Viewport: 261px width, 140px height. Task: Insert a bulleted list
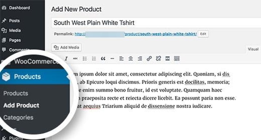click(x=85, y=59)
